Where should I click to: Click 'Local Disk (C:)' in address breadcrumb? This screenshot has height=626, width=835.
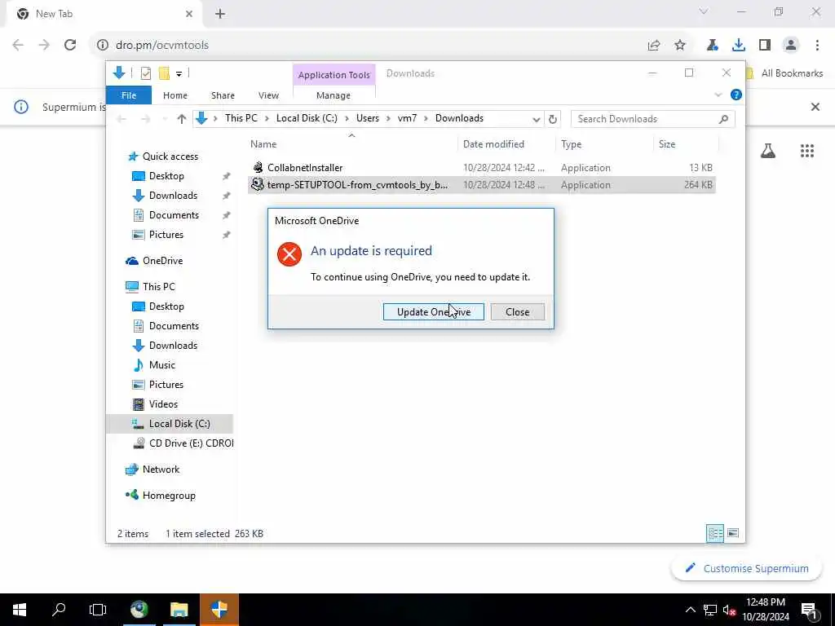(x=307, y=118)
